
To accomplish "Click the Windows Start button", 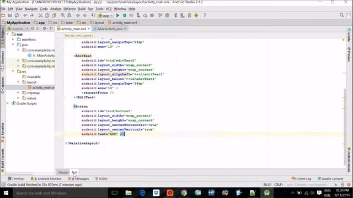I will click(6, 193).
